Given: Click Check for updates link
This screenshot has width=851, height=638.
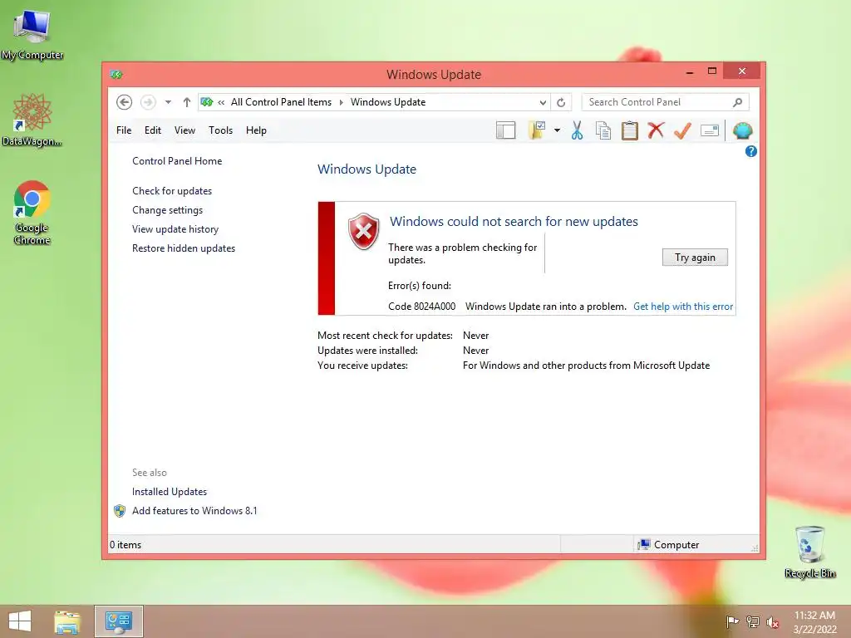Looking at the screenshot, I should tap(172, 191).
